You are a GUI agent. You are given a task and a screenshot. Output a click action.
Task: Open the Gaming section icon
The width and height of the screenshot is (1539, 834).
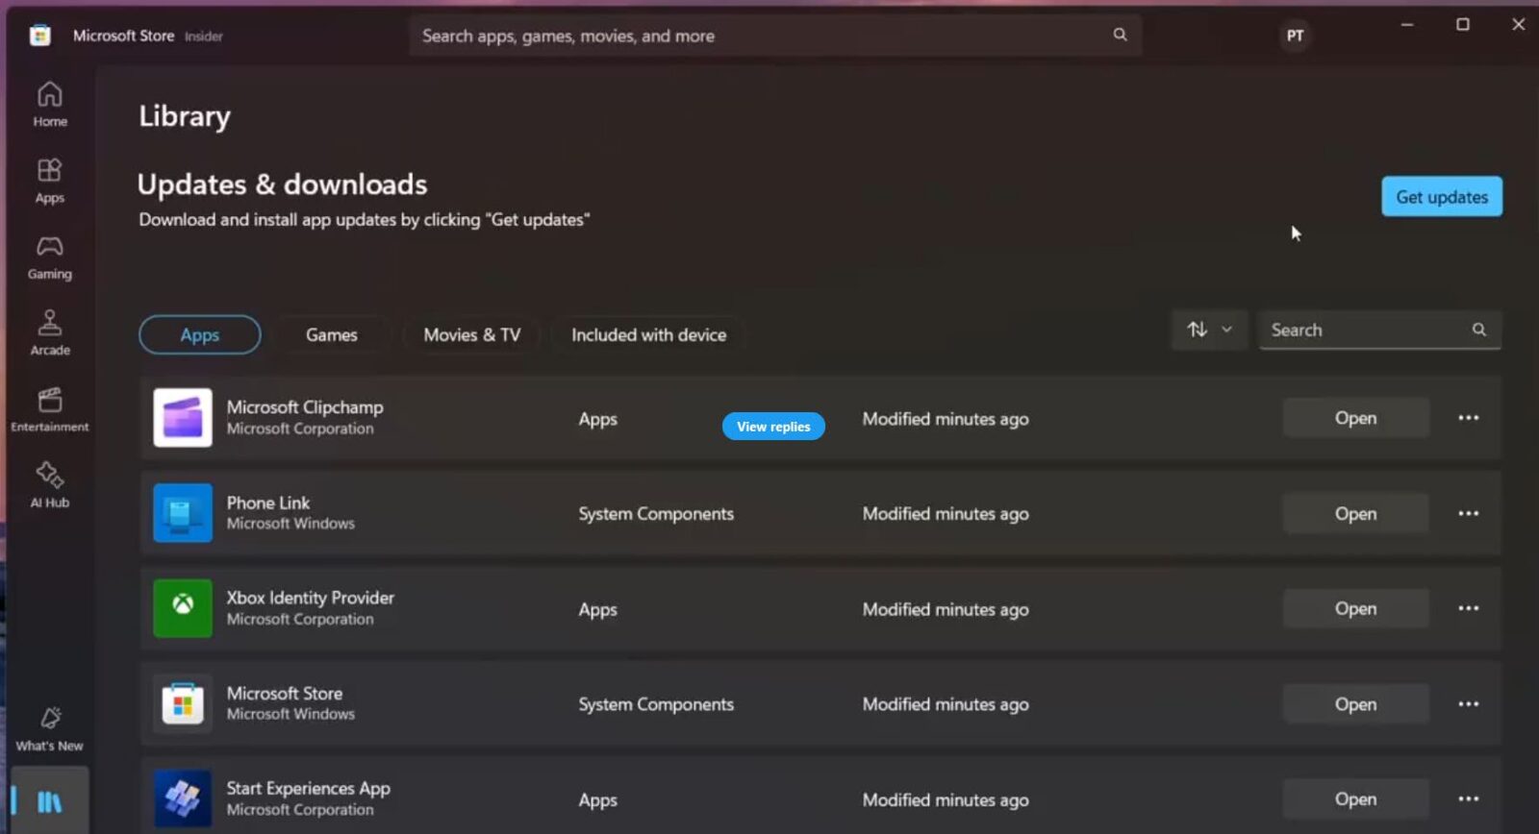point(50,257)
